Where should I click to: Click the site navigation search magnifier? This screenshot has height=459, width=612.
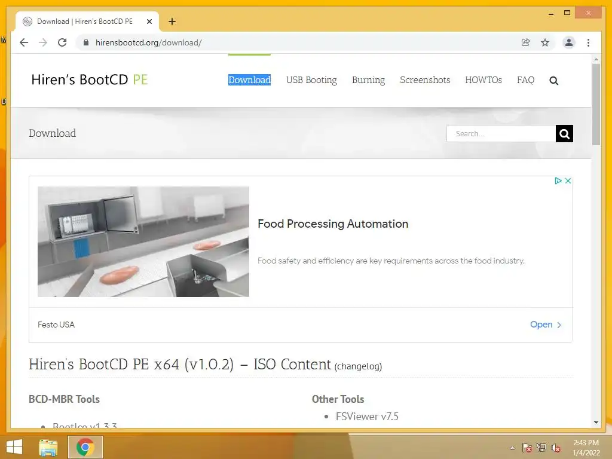553,81
